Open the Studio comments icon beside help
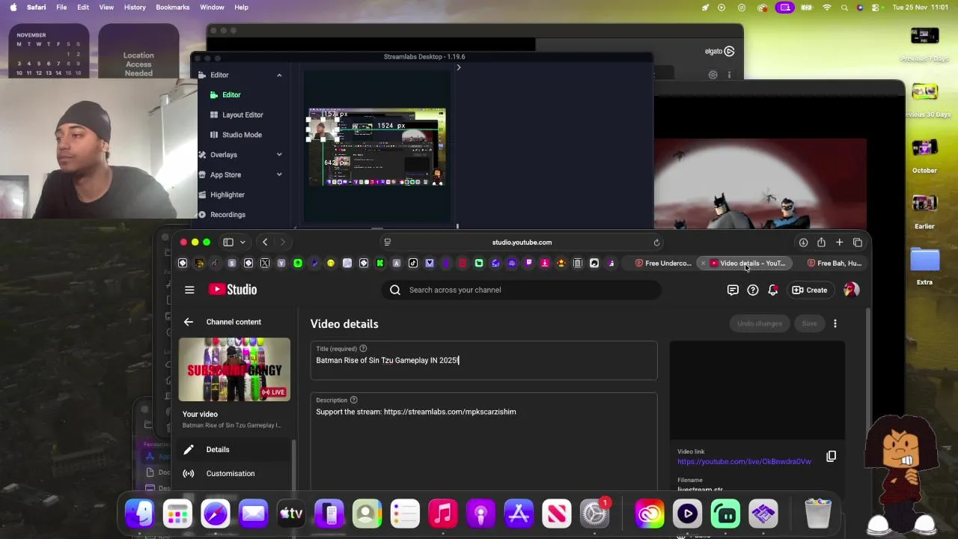The height and width of the screenshot is (539, 958). tap(733, 290)
